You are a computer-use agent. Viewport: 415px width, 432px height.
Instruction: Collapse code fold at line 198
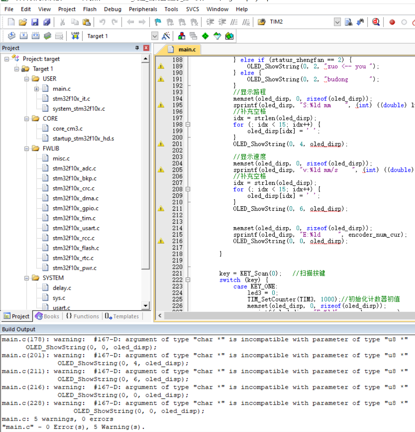(x=188, y=124)
